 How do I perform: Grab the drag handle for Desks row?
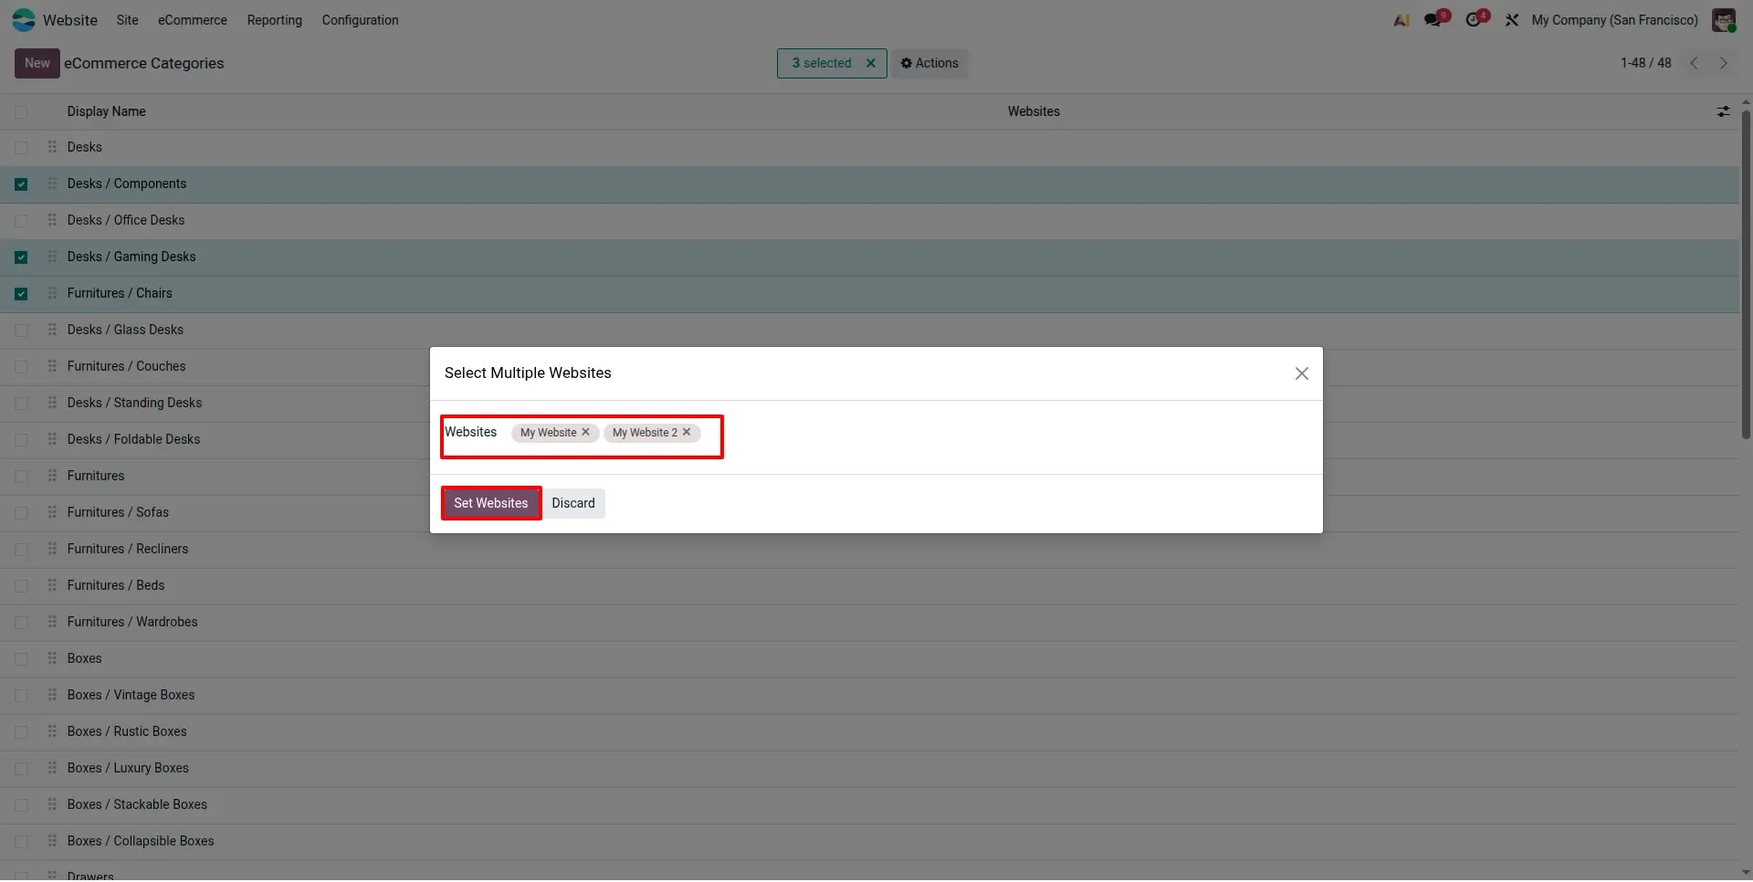pos(52,147)
